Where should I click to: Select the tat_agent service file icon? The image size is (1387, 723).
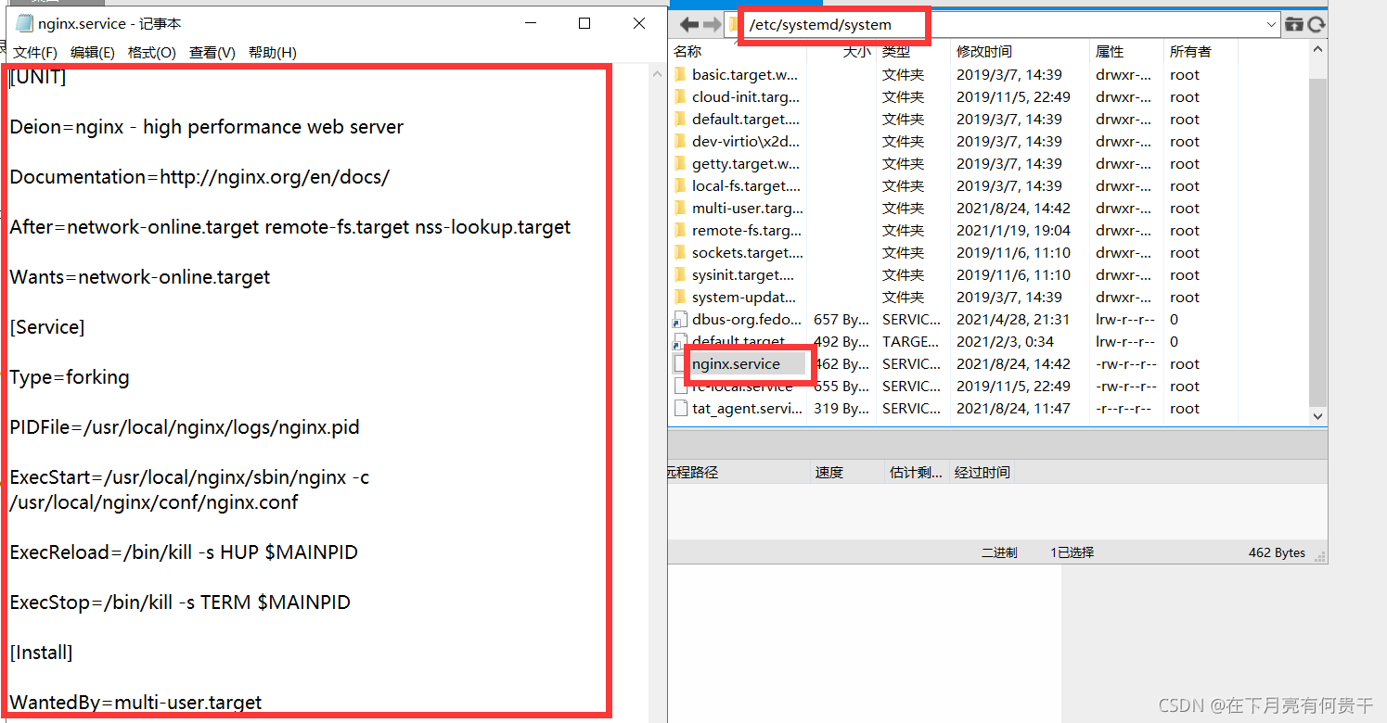click(x=680, y=409)
